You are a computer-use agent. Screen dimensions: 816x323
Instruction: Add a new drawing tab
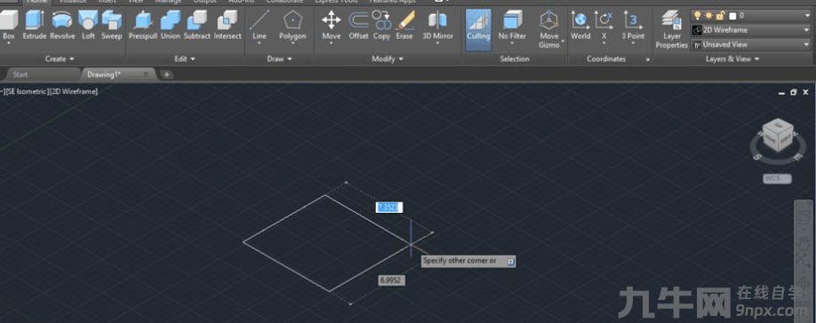166,75
